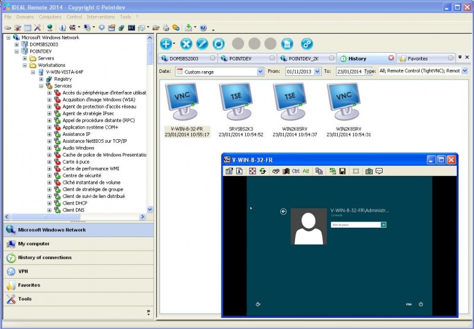Collapse the Workstations folder
The height and width of the screenshot is (329, 474).
pos(25,65)
